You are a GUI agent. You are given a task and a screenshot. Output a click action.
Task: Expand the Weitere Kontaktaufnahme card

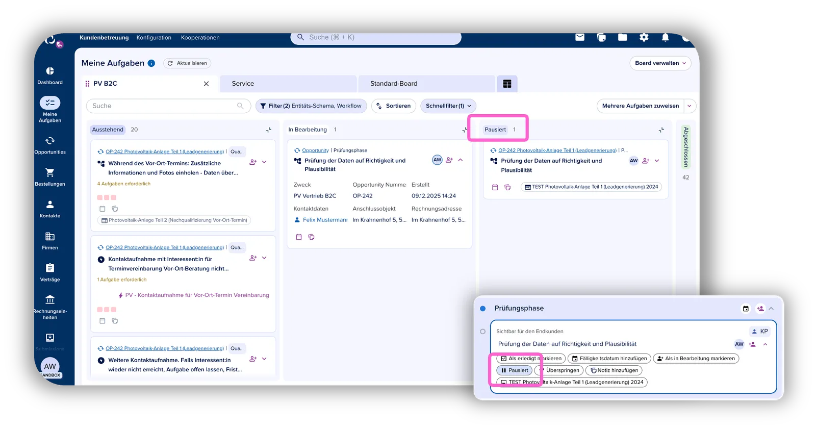point(264,359)
